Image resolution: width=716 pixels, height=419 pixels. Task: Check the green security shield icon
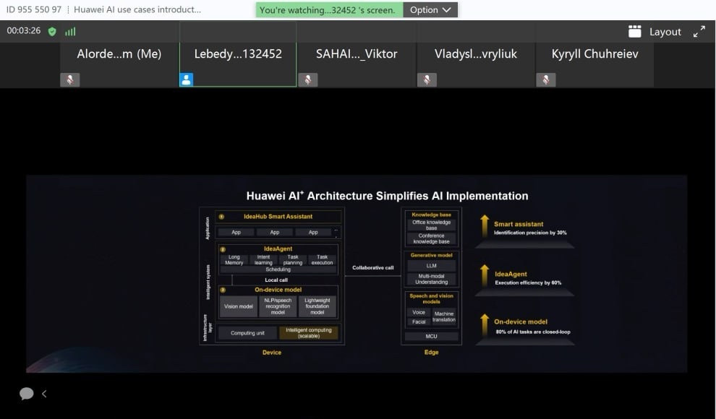coord(52,32)
